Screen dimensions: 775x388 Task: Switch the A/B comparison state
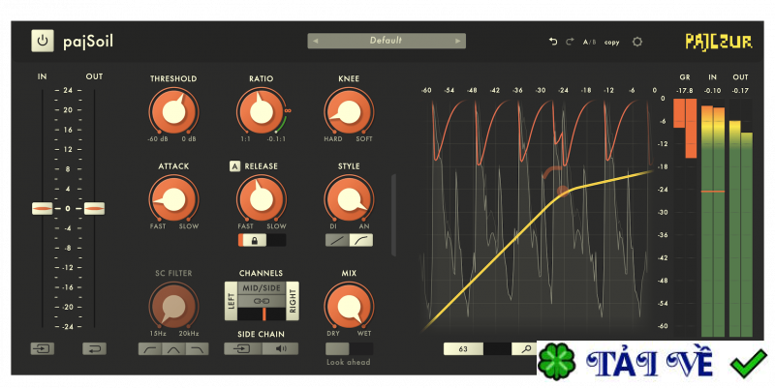pyautogui.click(x=589, y=43)
